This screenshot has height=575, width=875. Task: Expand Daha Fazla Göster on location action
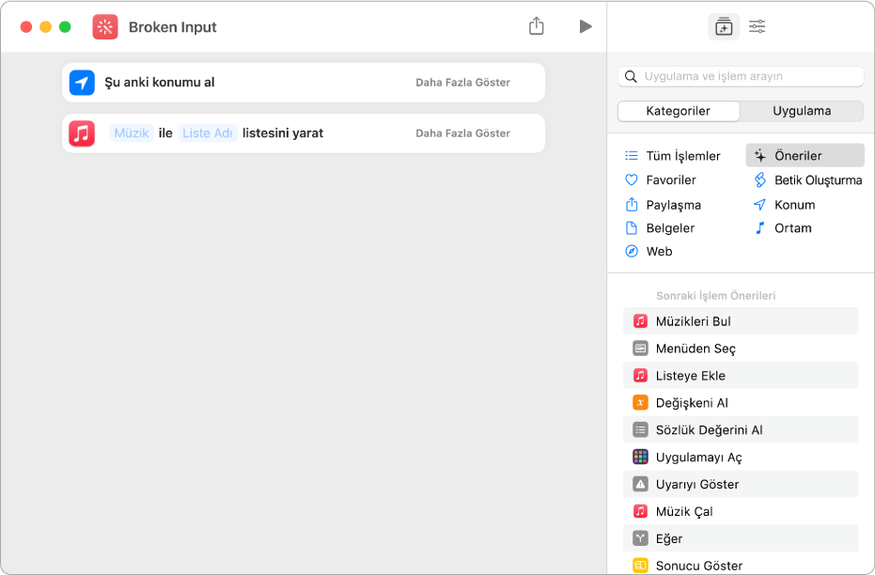tap(462, 83)
